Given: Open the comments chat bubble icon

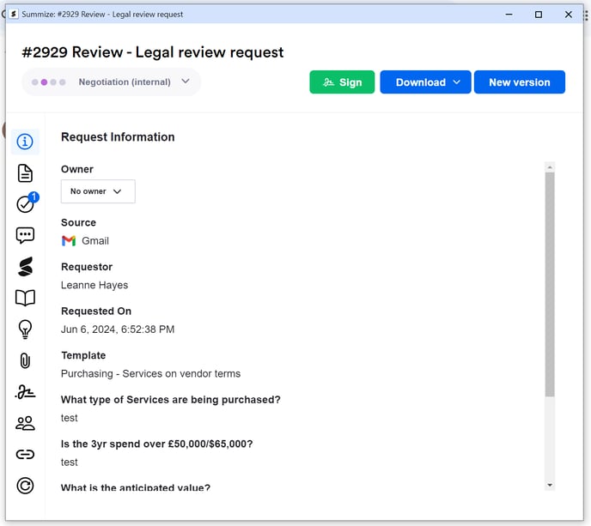Looking at the screenshot, I should (x=25, y=235).
